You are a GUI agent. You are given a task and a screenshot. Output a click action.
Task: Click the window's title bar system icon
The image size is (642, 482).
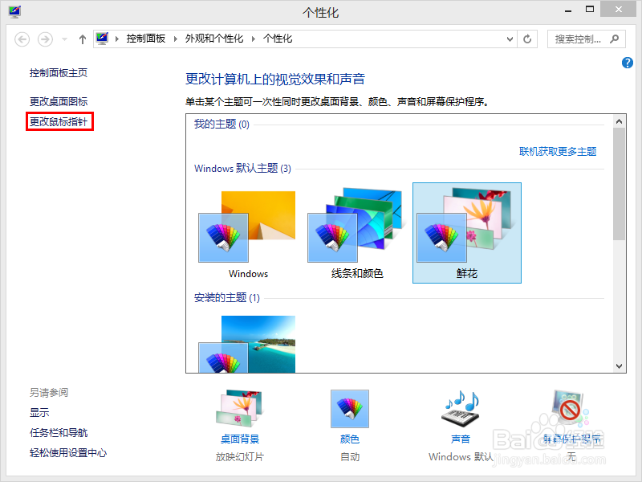click(14, 11)
